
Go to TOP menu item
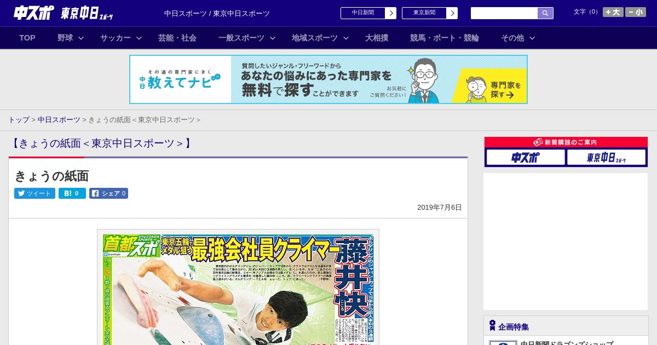[27, 38]
